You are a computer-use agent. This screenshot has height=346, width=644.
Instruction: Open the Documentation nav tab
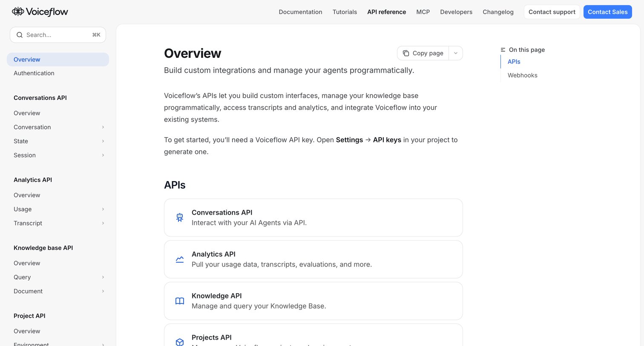point(300,12)
